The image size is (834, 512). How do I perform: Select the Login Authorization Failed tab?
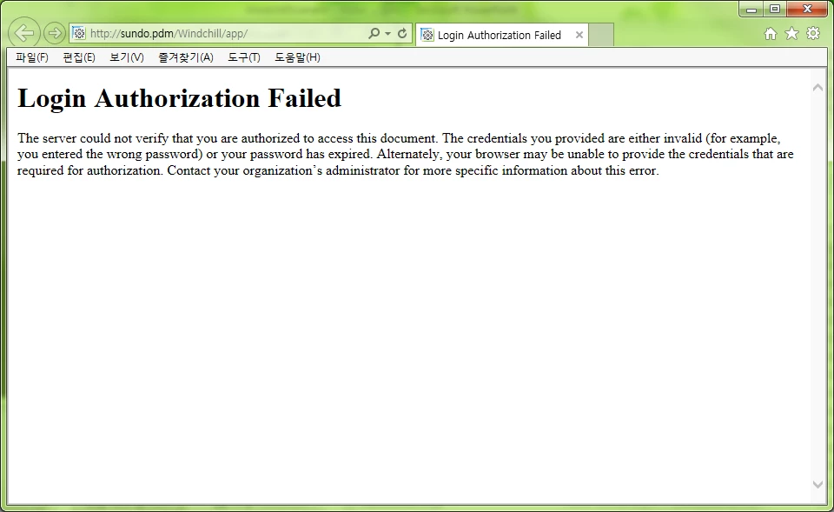pos(501,35)
